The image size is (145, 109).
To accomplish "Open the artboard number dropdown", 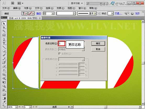I will (x=30, y=107).
